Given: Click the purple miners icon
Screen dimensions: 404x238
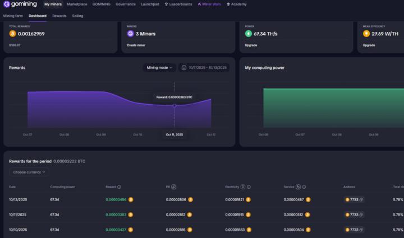Looking at the screenshot, I should point(130,34).
